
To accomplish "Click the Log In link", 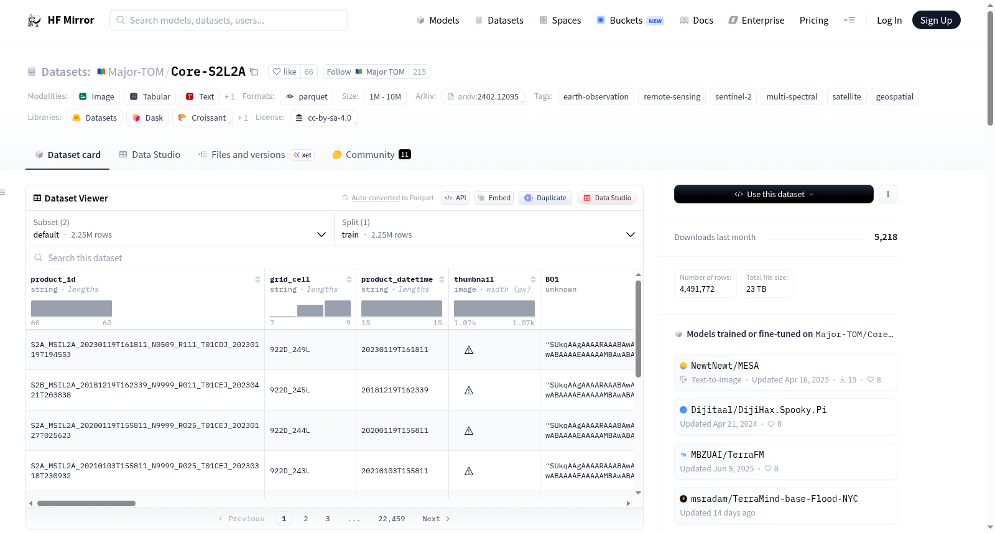I will tap(889, 21).
